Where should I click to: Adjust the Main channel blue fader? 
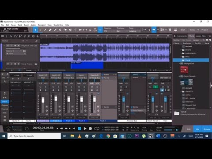pos(166,99)
